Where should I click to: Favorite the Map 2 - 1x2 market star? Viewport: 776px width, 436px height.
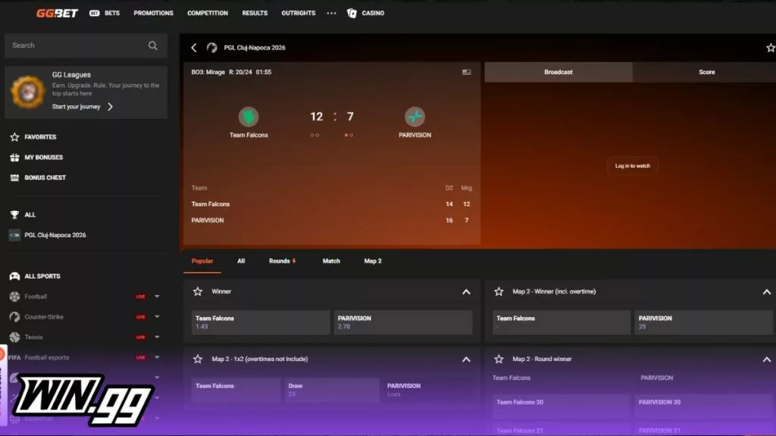pos(198,359)
